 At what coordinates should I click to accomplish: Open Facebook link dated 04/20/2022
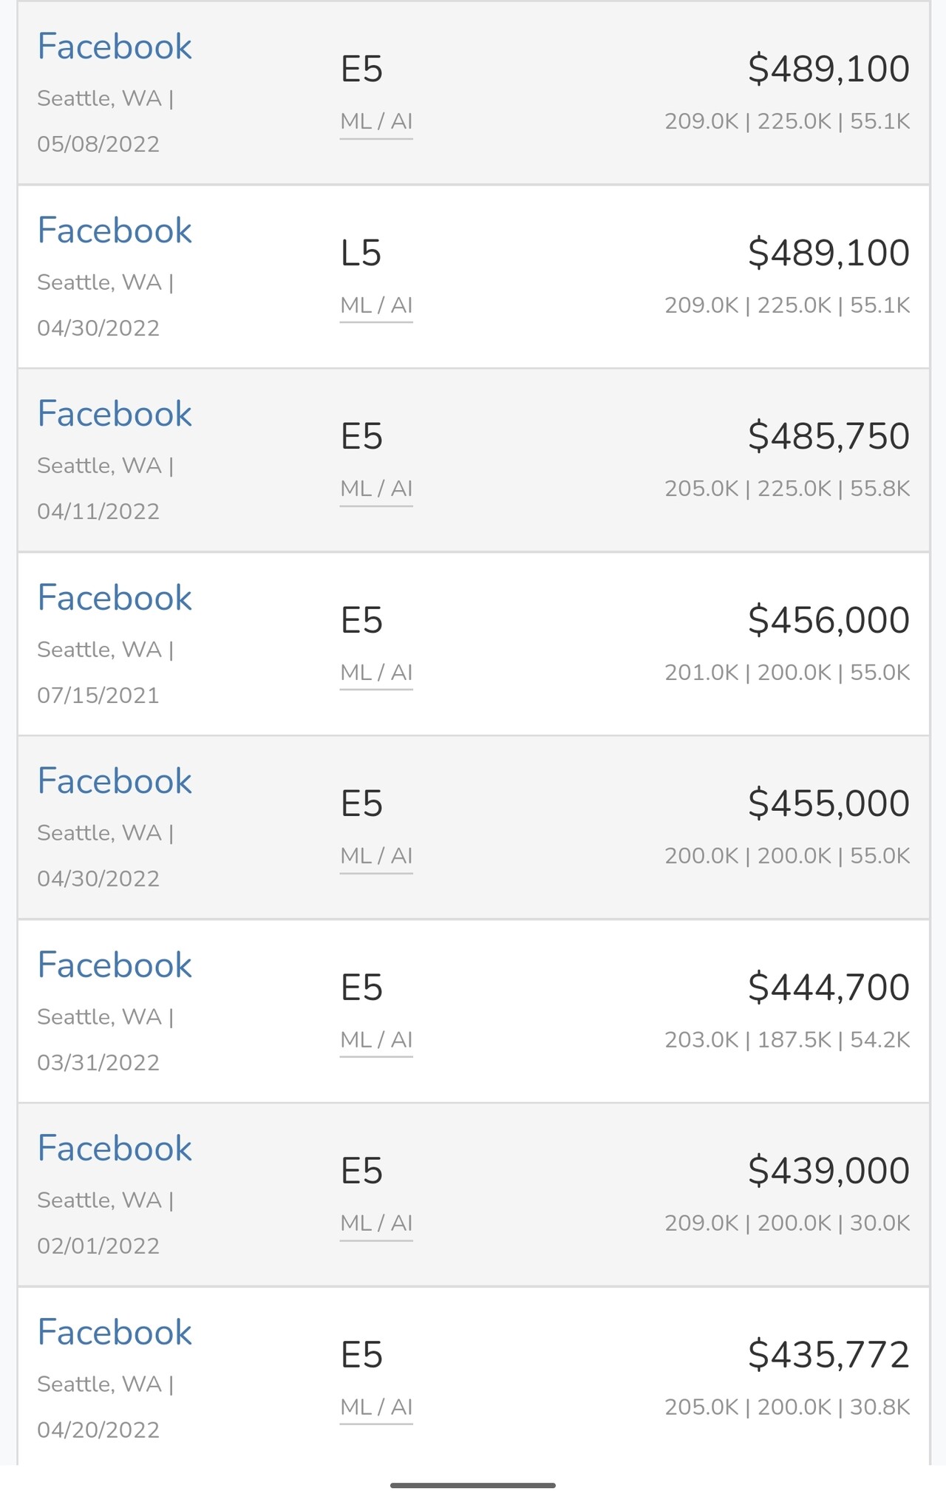(115, 1333)
